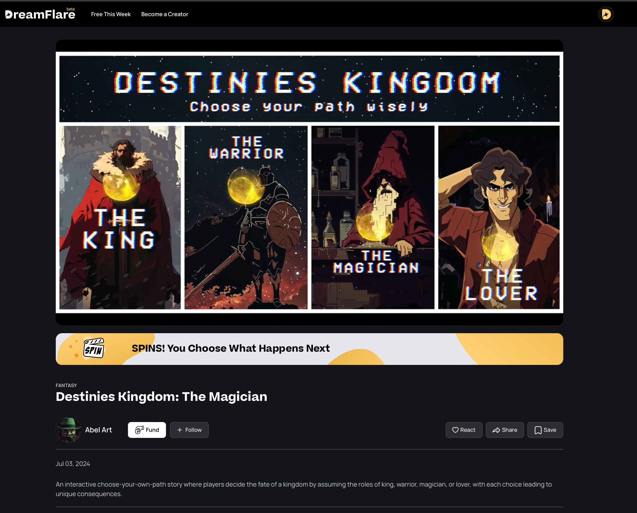
Task: Click the Fund coin icon
Action: tap(139, 430)
